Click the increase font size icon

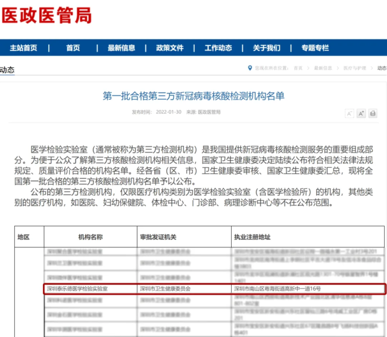click(361, 113)
